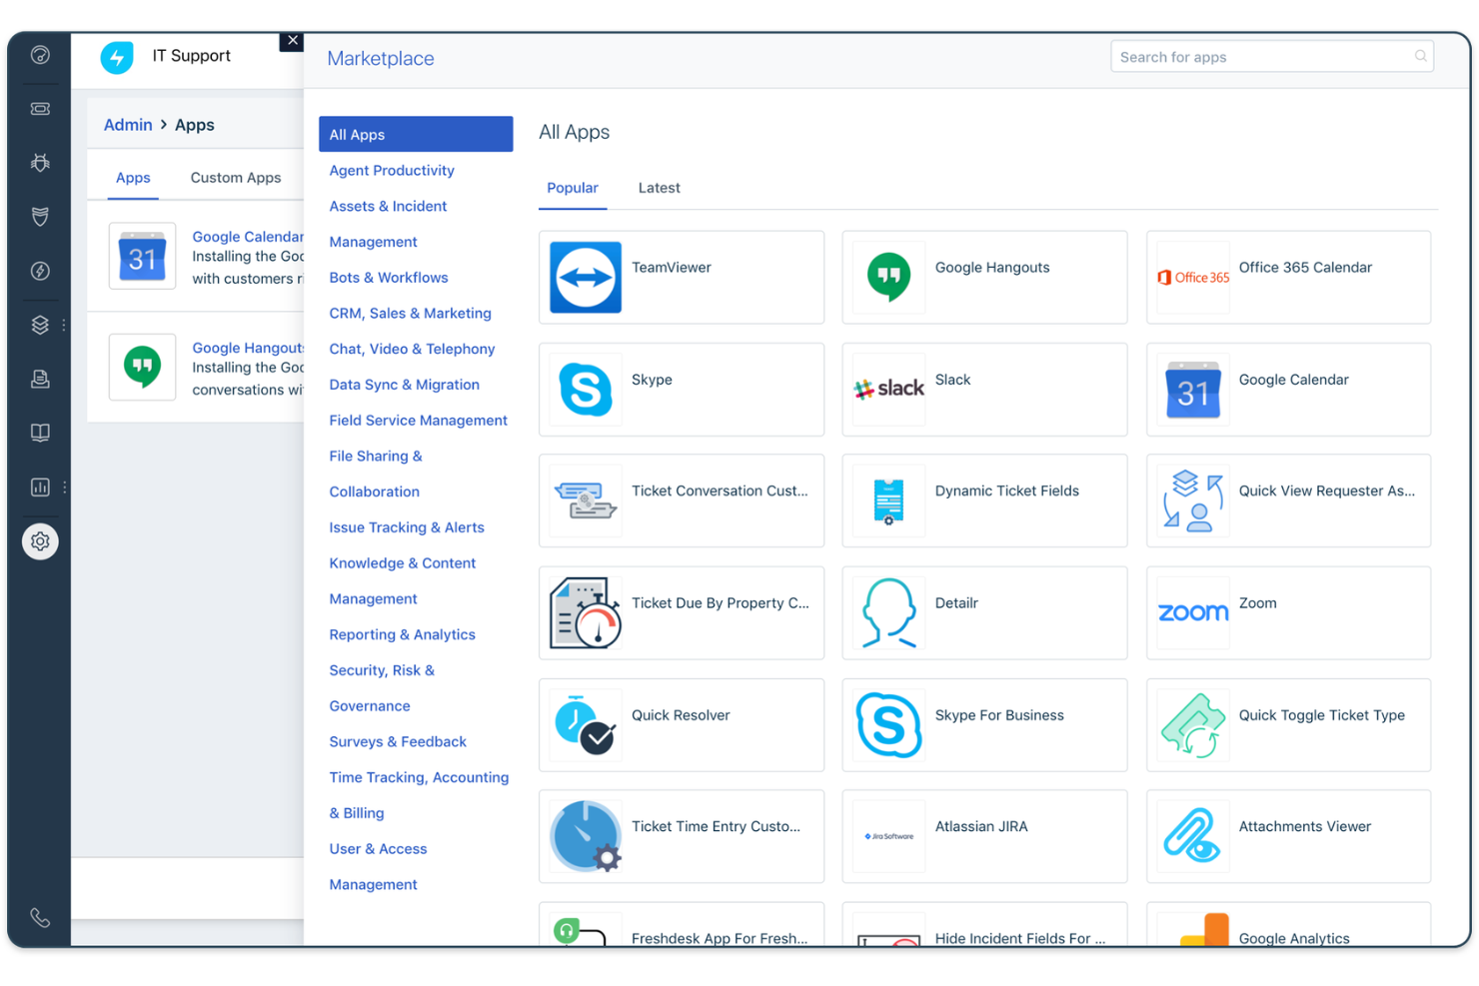Select the Admin settings gear in sidebar
This screenshot has height=986, width=1479.
pos(40,540)
